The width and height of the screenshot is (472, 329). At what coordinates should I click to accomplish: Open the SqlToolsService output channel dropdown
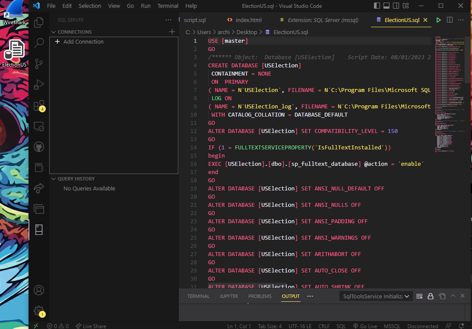click(375, 296)
